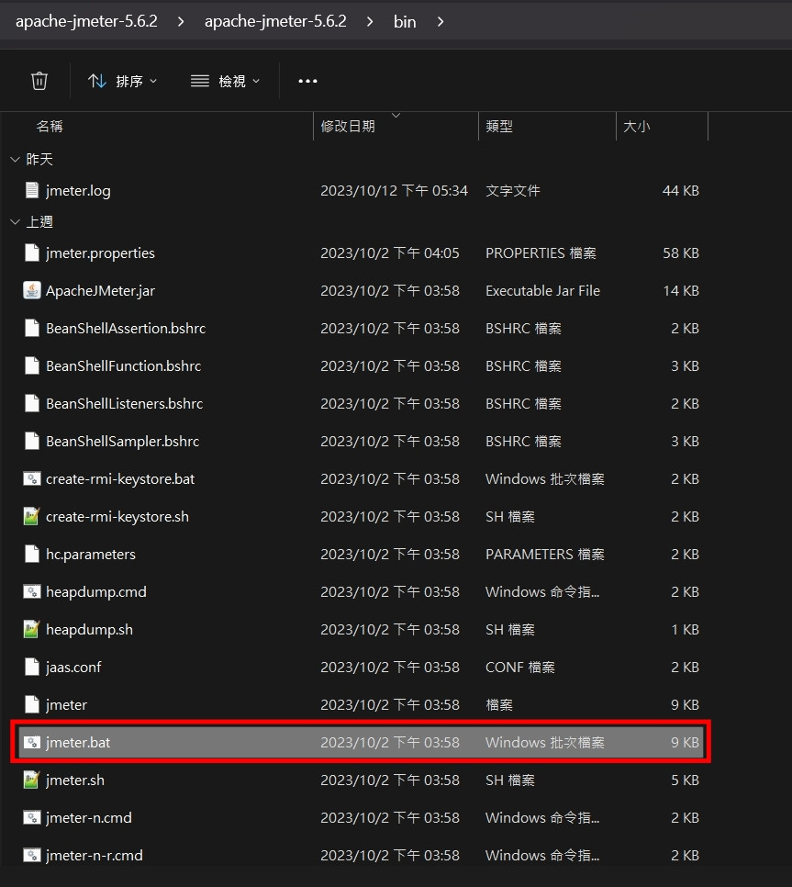Click the BeanShellSampler.bshrc file name

click(123, 442)
